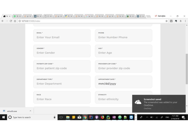
Task: Open the Windows Start menu
Action: point(4,117)
